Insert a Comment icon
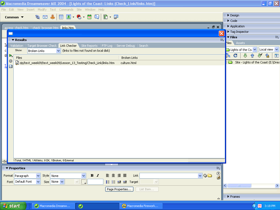 (x=97, y=17)
